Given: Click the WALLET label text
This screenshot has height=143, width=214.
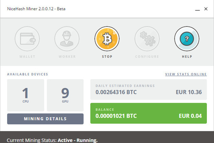Looking at the screenshot, I should click(27, 56).
